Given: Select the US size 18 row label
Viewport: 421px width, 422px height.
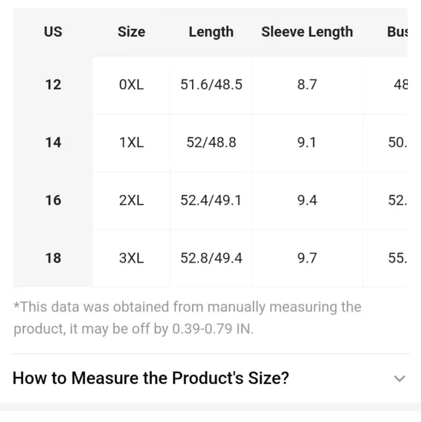Looking at the screenshot, I should click(53, 258).
